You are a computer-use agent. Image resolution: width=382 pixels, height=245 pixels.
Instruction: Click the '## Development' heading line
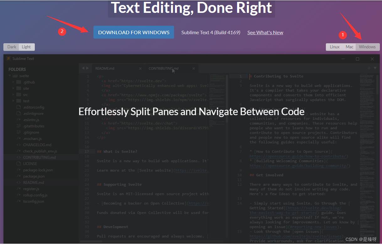tap(113, 227)
